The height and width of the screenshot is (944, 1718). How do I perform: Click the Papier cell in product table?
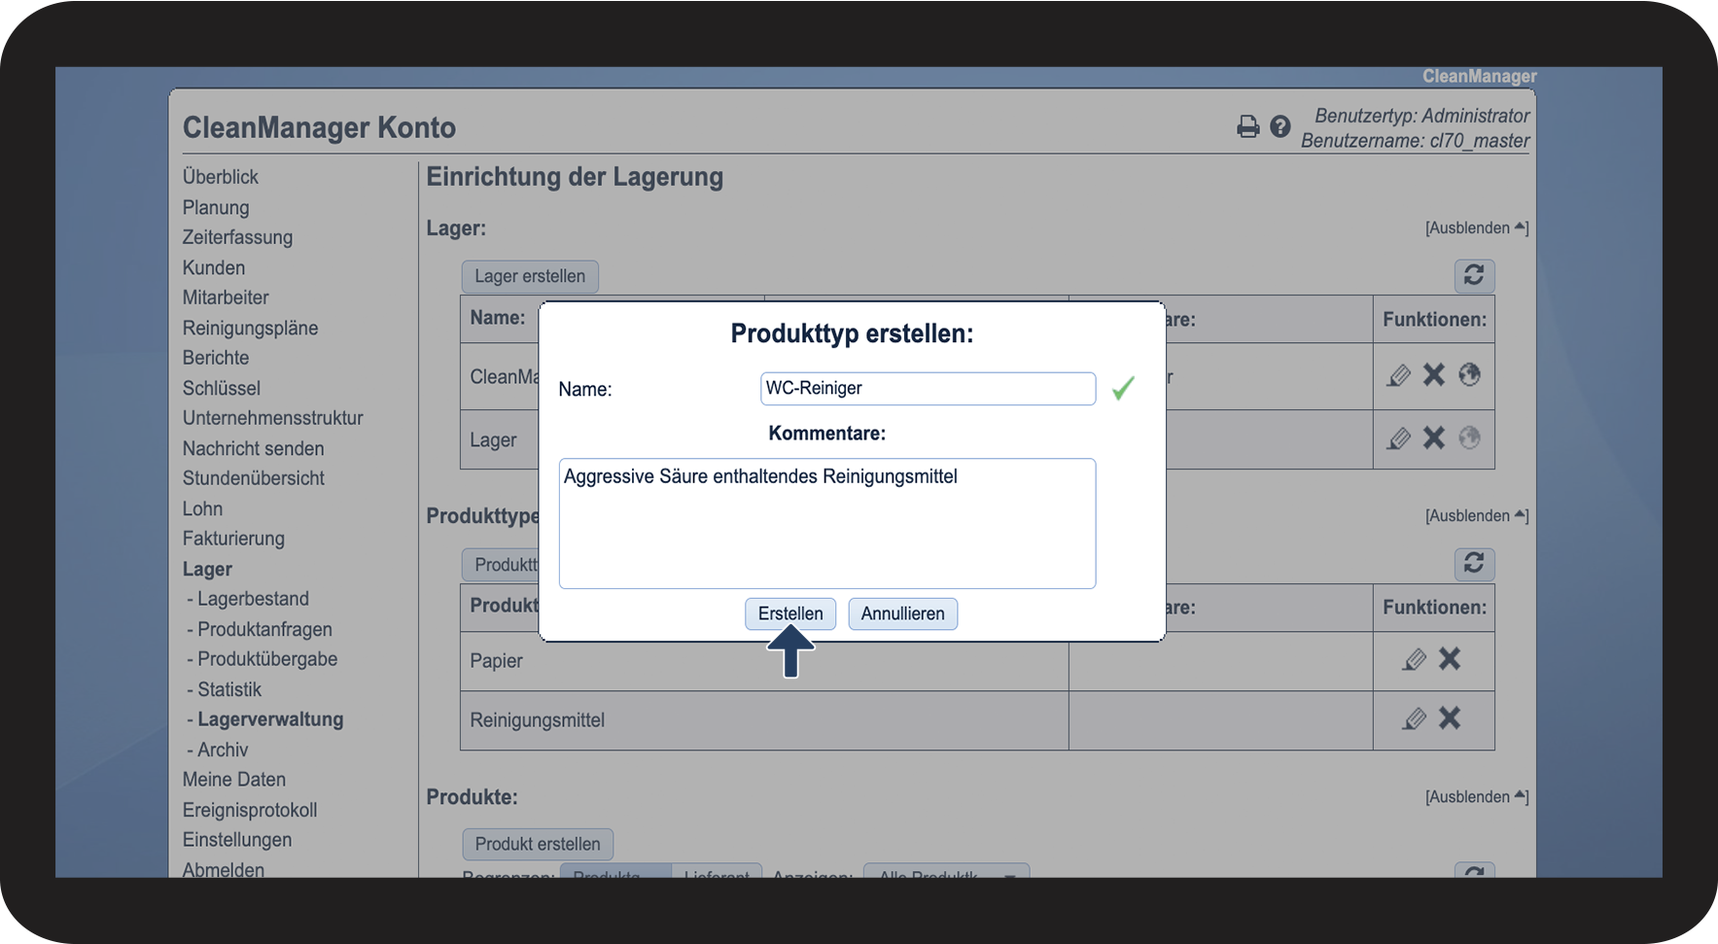click(x=764, y=661)
